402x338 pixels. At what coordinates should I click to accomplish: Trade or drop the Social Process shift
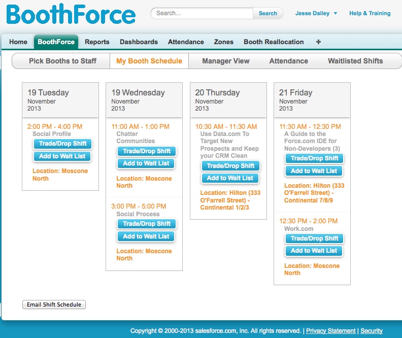coord(147,224)
